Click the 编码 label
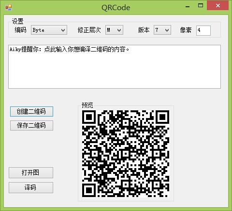Screen dimensions: 232x211 coord(20,30)
